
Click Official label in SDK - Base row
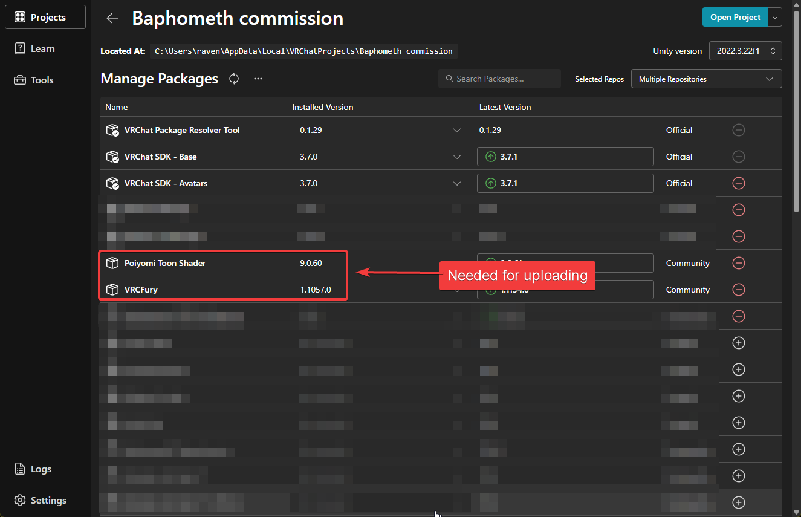point(679,157)
